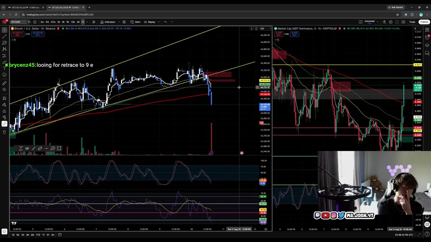Screen dimensions: 431x242
Task: Select the 9m timeframe
Action: [47, 22]
